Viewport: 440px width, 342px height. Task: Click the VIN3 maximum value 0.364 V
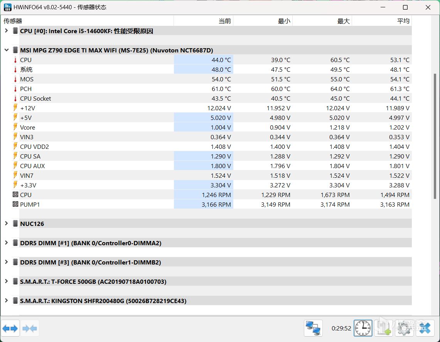pyautogui.click(x=339, y=137)
